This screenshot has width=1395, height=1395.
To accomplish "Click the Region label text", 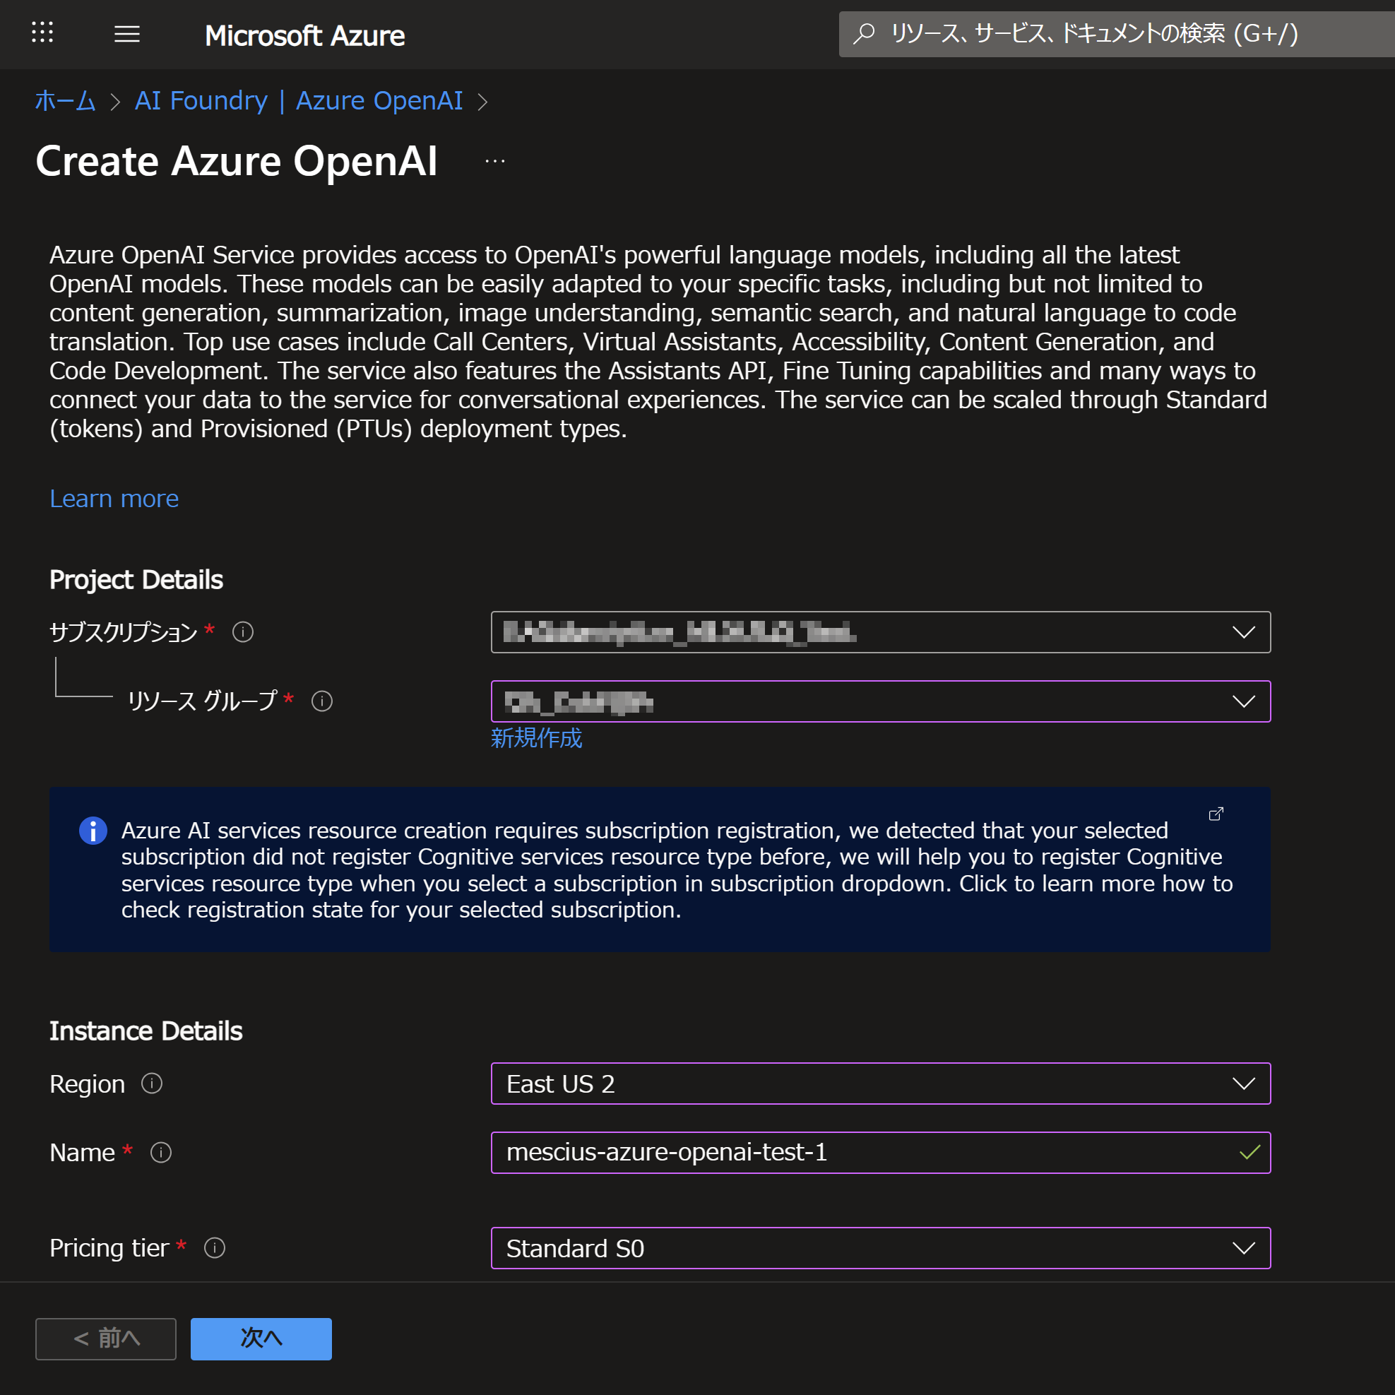I will click(88, 1084).
